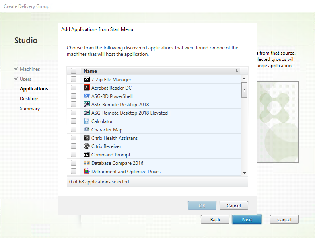Open the Summary wizard step

(x=30, y=109)
